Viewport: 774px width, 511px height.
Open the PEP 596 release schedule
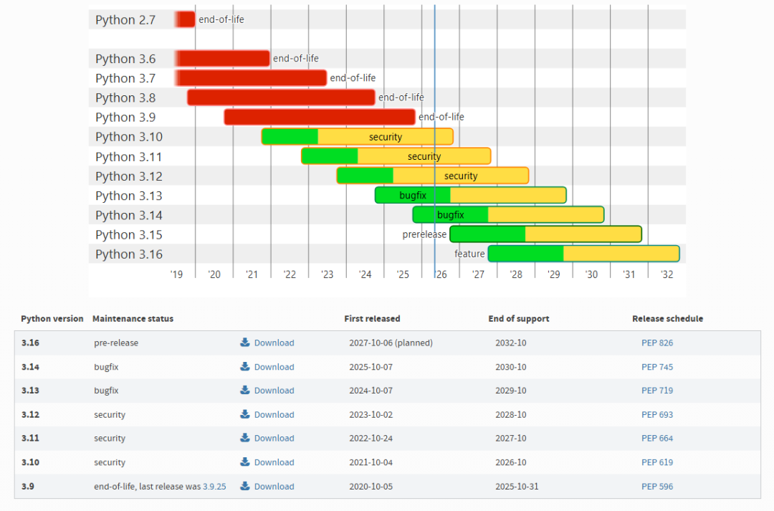pos(657,487)
